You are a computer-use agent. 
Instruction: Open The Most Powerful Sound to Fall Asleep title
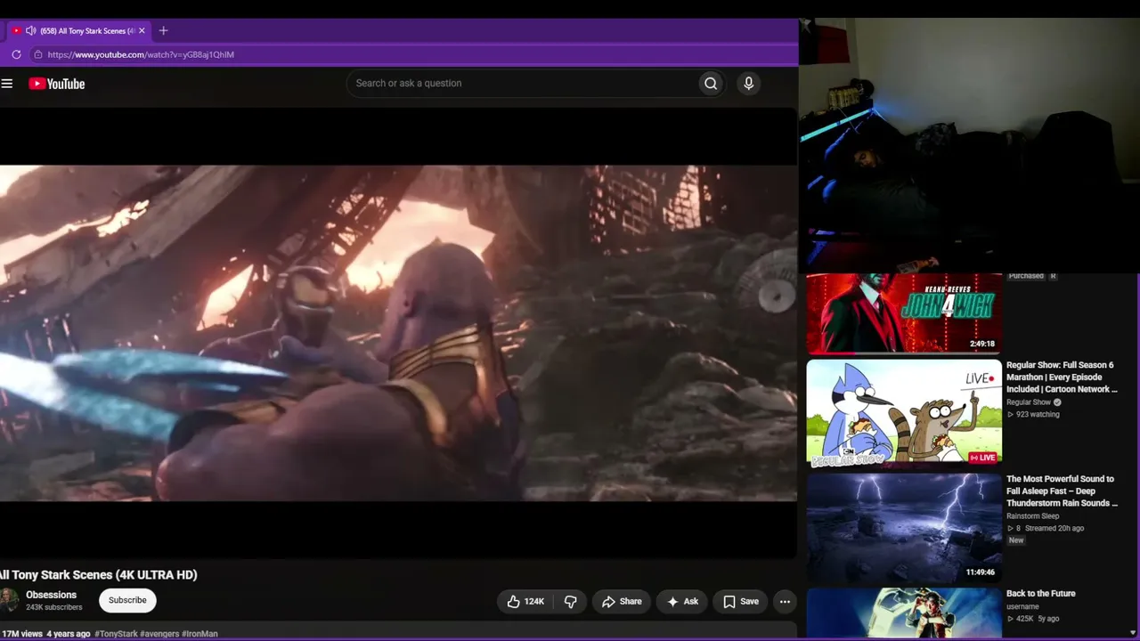coord(1062,491)
